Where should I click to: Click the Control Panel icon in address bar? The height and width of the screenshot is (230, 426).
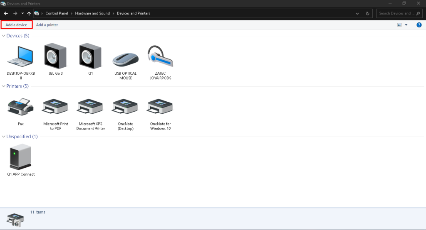(x=37, y=13)
